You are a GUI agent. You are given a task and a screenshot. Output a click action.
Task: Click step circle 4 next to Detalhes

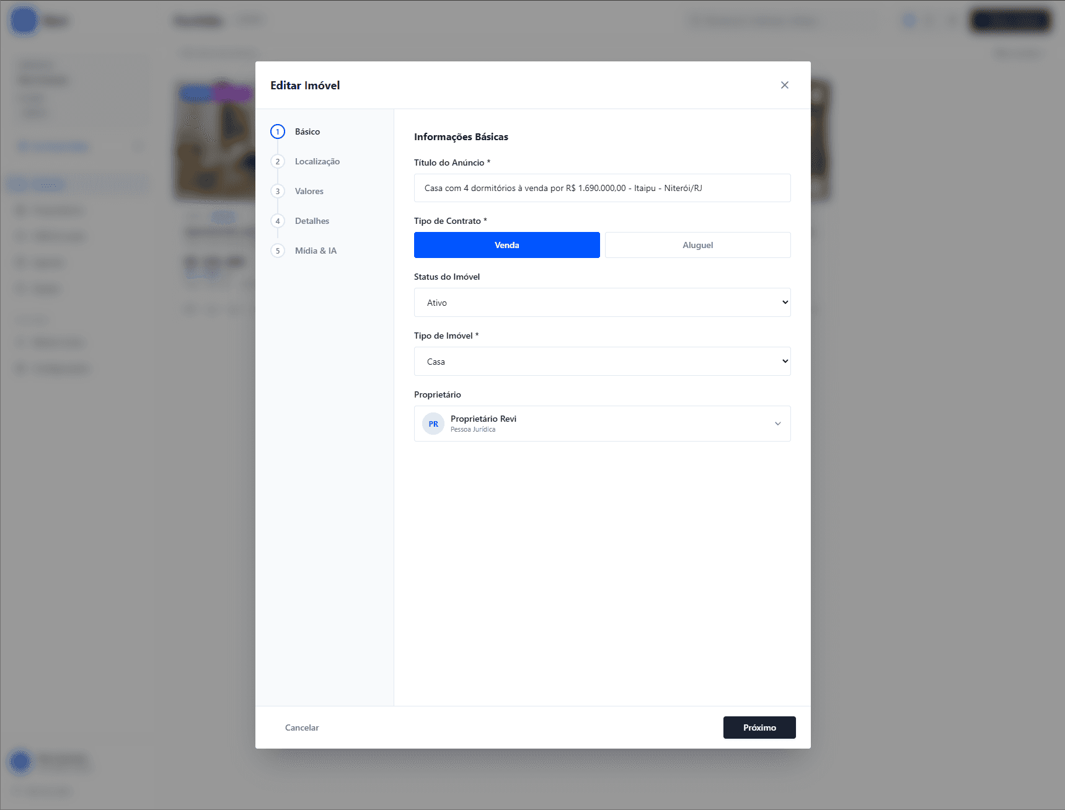coord(278,221)
